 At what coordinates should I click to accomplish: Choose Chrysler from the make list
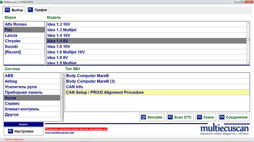pos(24,41)
